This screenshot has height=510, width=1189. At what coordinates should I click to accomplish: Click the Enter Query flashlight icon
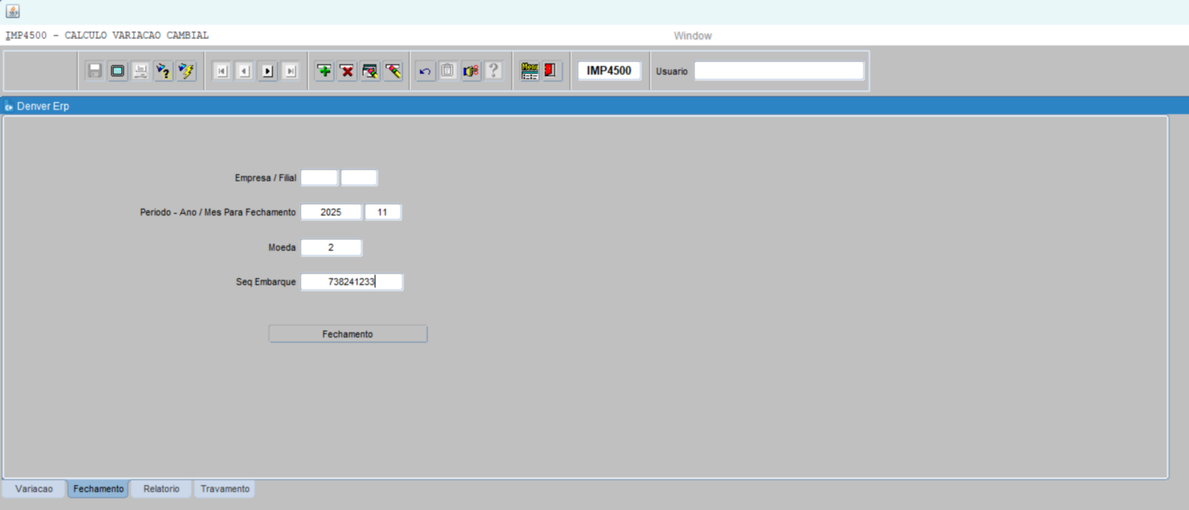click(164, 71)
